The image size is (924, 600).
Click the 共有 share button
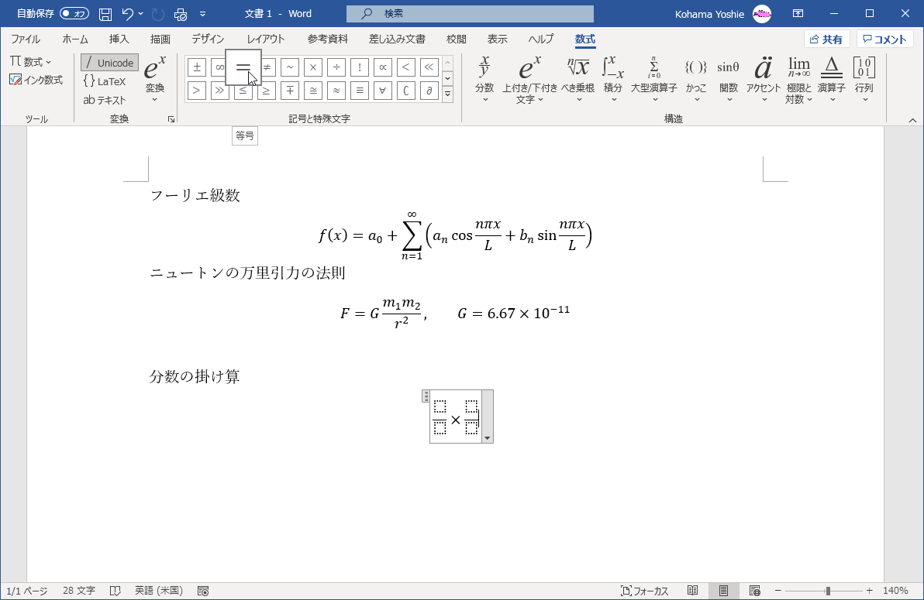click(827, 39)
